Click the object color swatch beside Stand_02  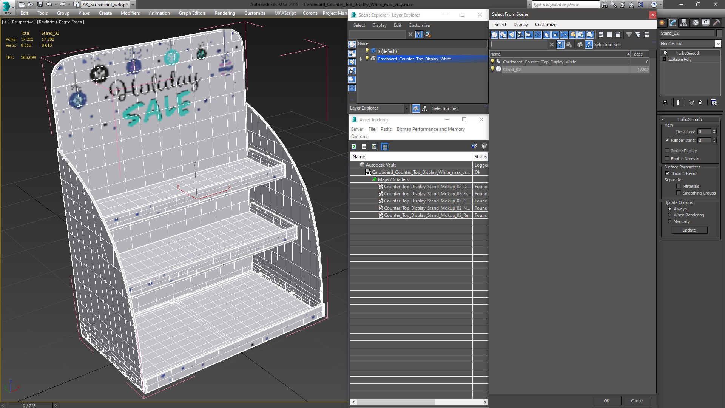pyautogui.click(x=719, y=33)
